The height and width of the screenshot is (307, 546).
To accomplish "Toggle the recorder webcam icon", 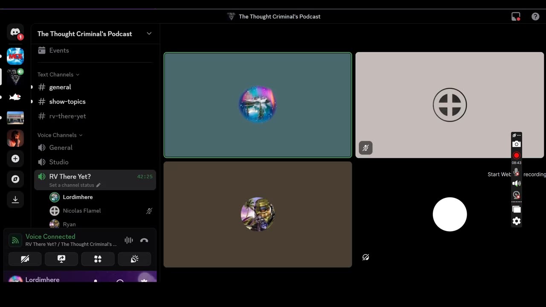I will pyautogui.click(x=516, y=195).
